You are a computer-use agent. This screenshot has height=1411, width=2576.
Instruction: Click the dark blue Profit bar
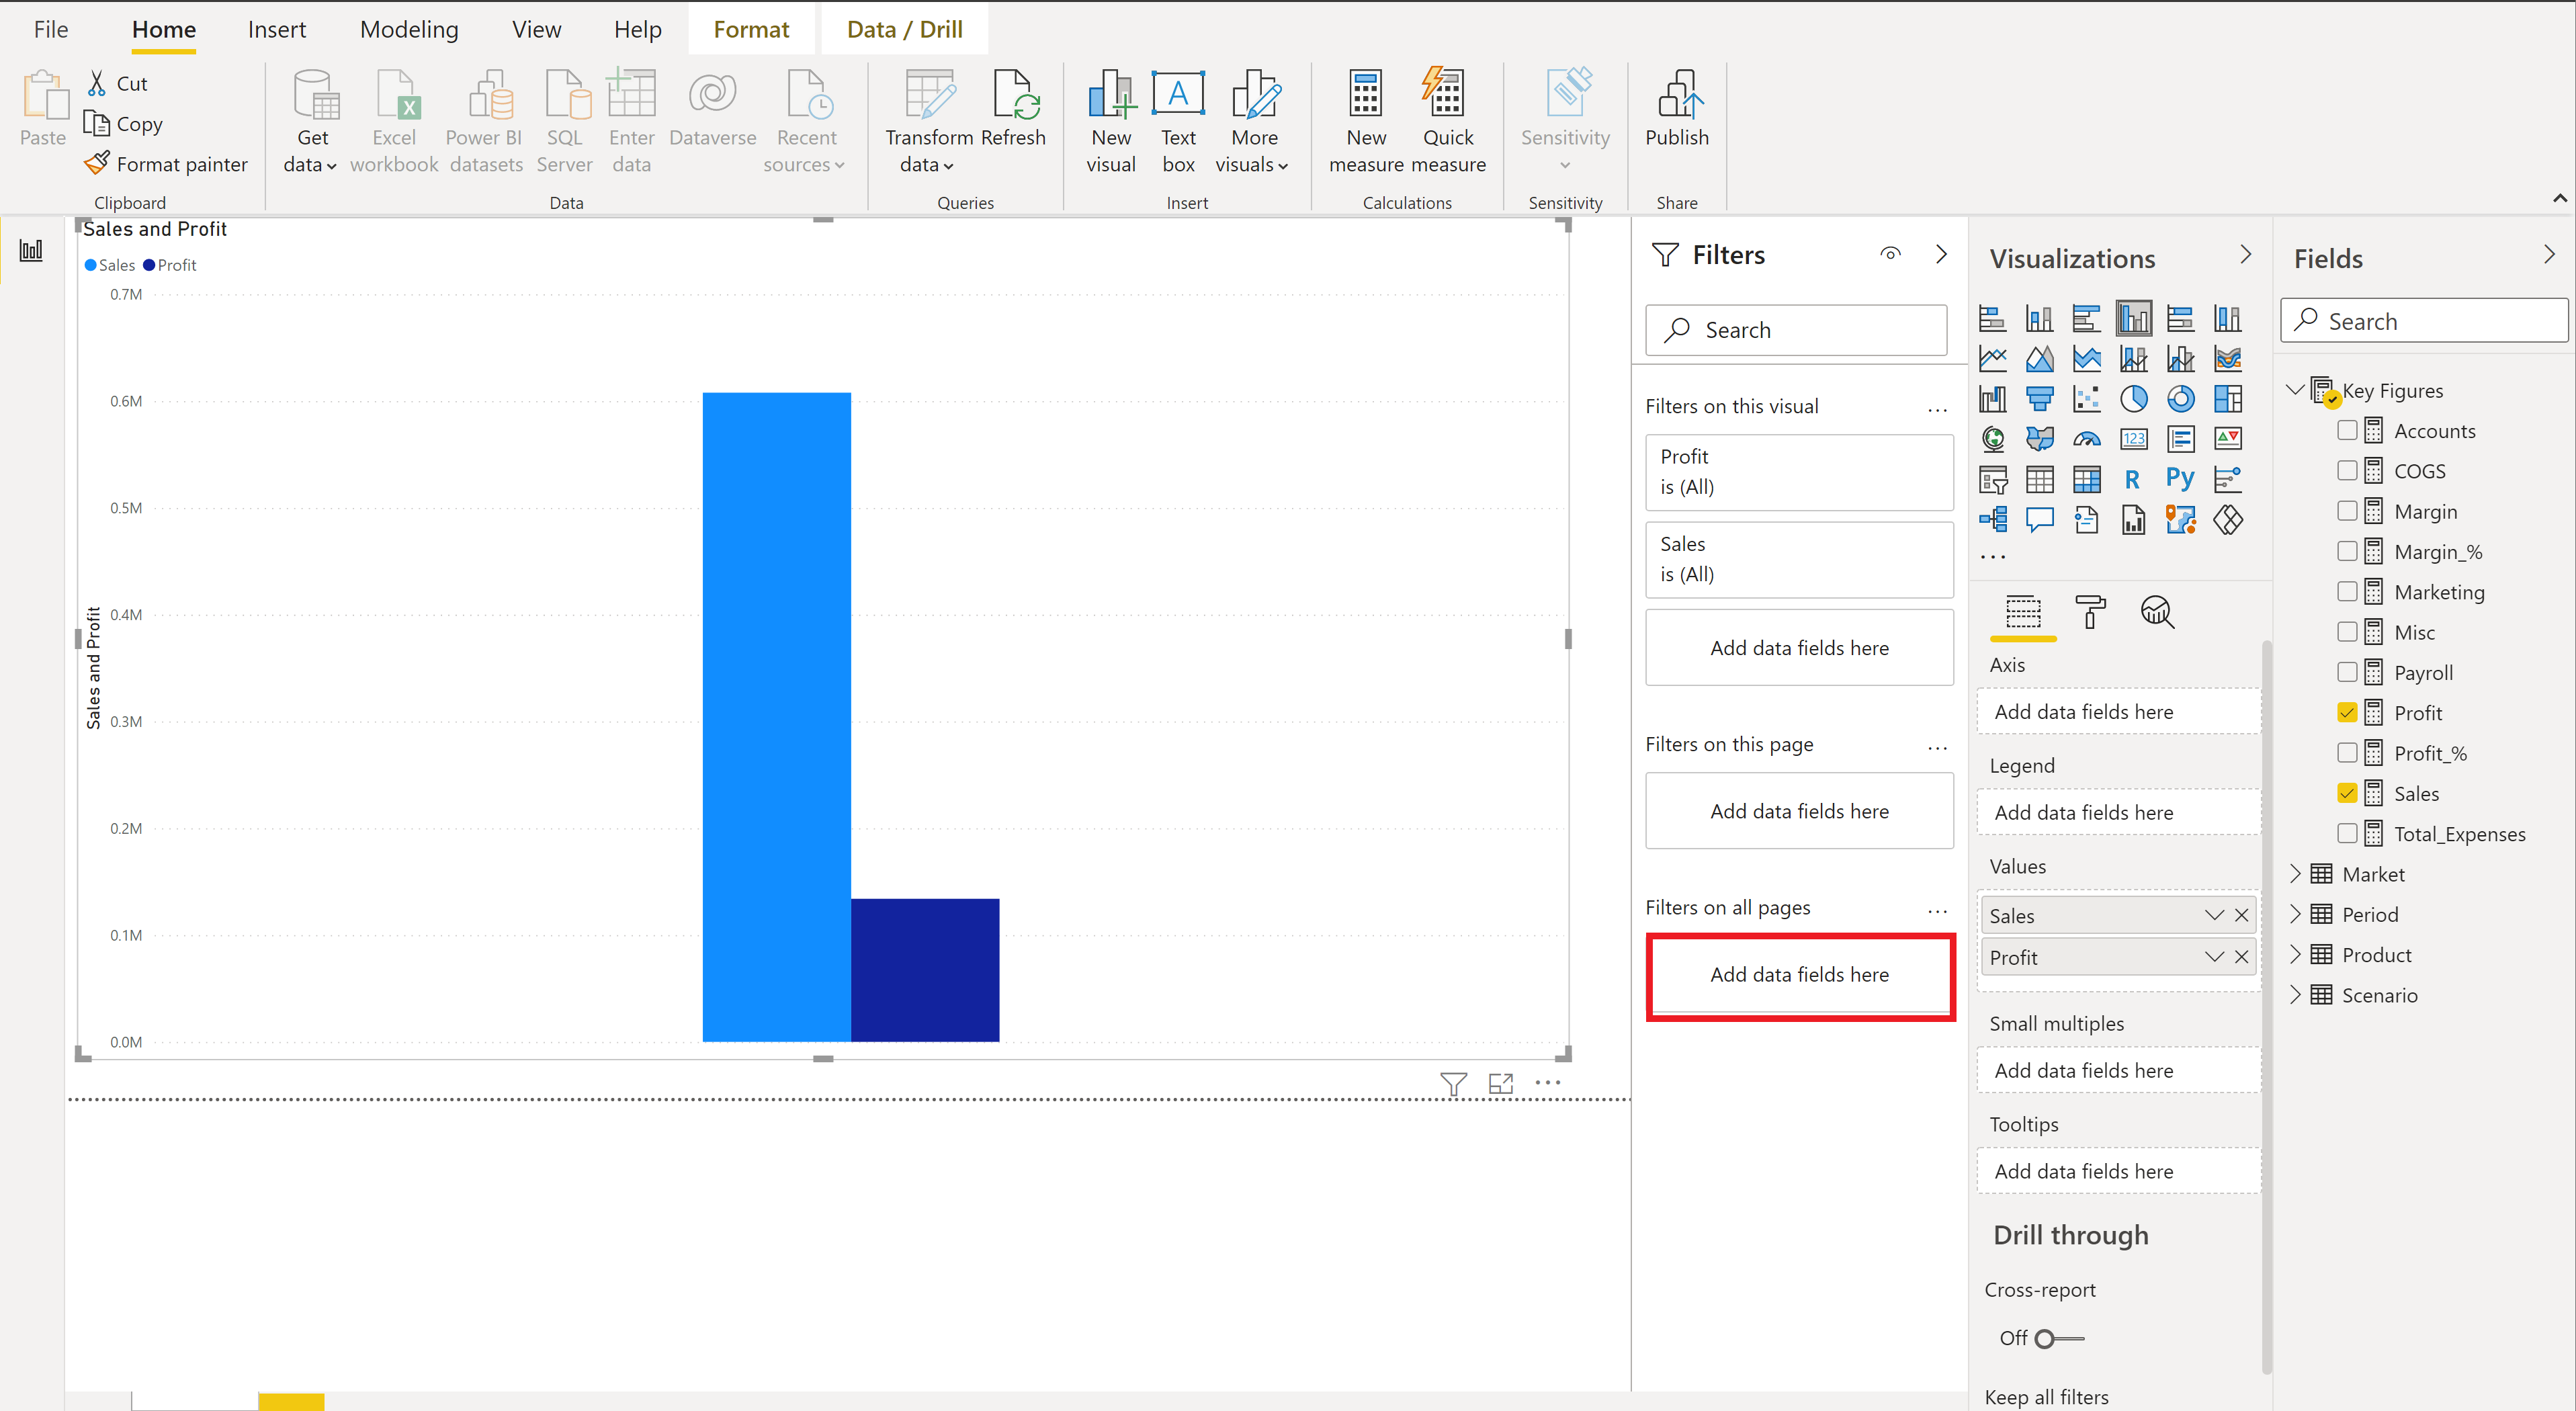[924, 969]
